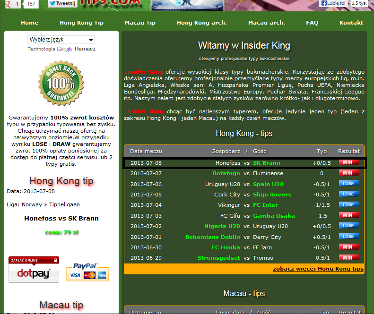Click the Rezultat column header in Hong Kong table
The height and width of the screenshot is (314, 374).
[349, 151]
